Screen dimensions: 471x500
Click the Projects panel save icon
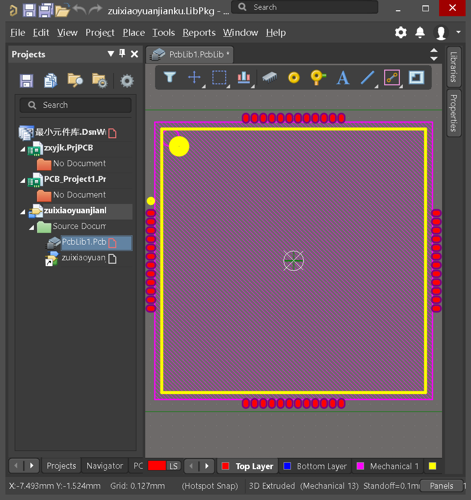pos(26,81)
